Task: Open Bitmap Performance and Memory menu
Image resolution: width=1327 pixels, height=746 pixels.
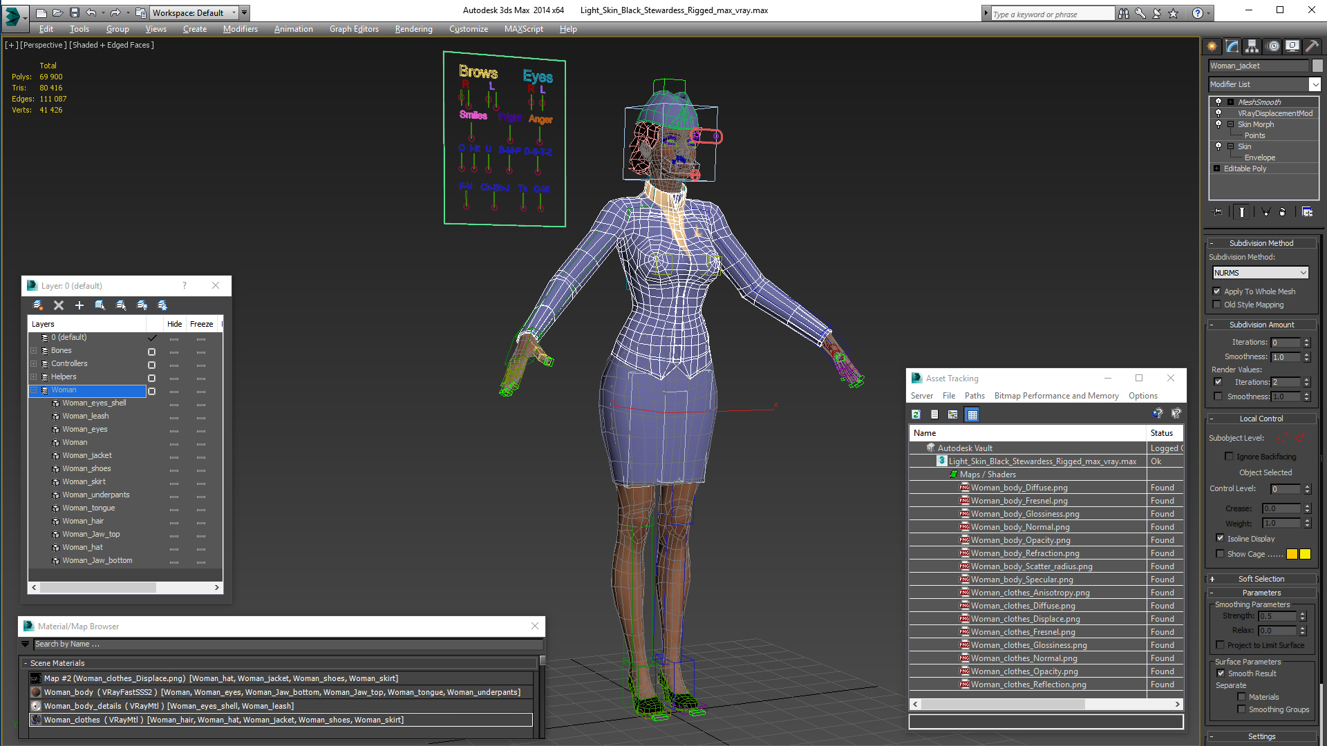Action: [x=1056, y=396]
